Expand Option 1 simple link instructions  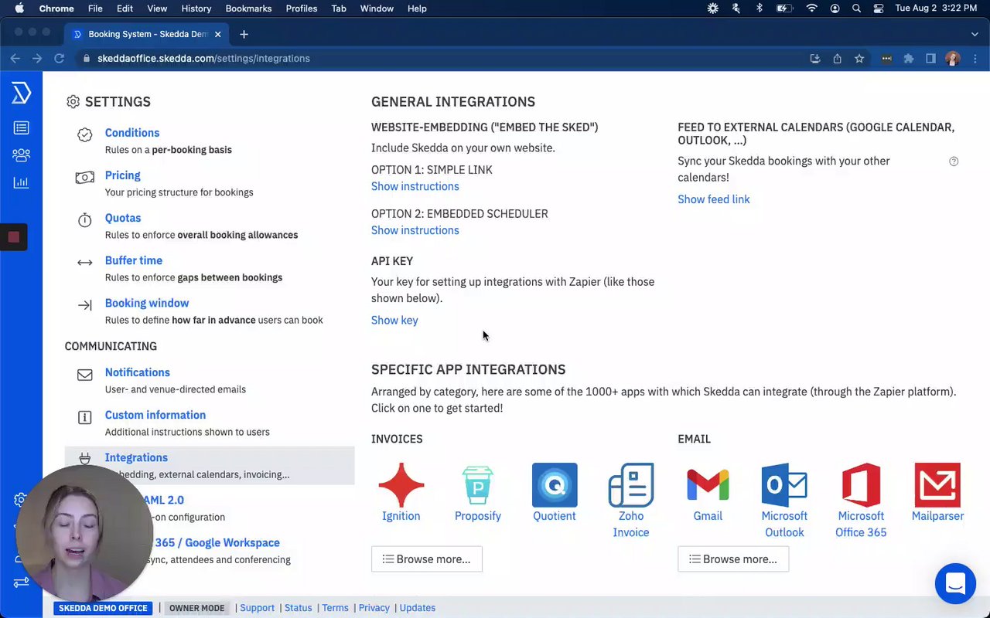415,186
